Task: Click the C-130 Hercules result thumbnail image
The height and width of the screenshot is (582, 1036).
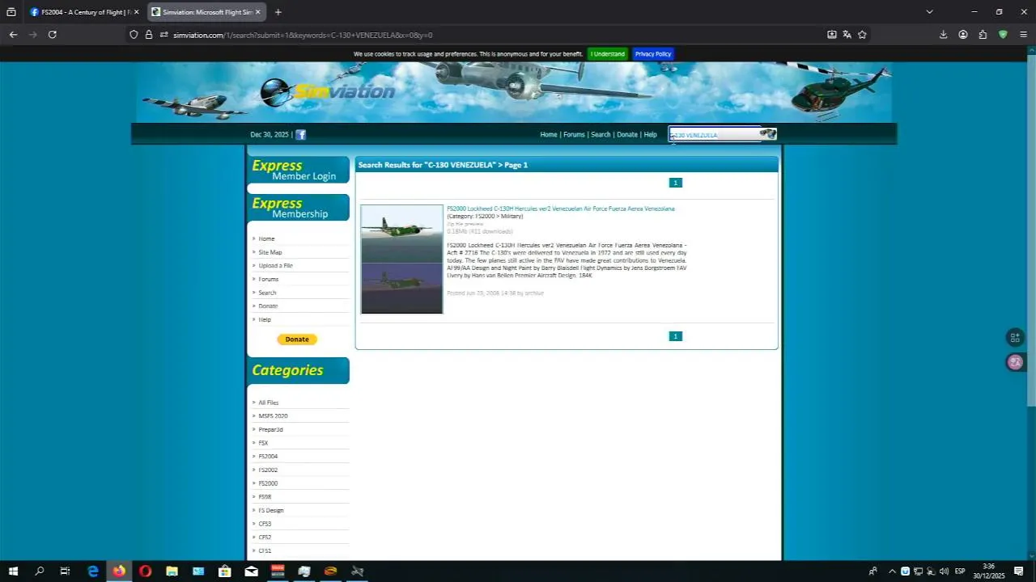Action: click(401, 259)
